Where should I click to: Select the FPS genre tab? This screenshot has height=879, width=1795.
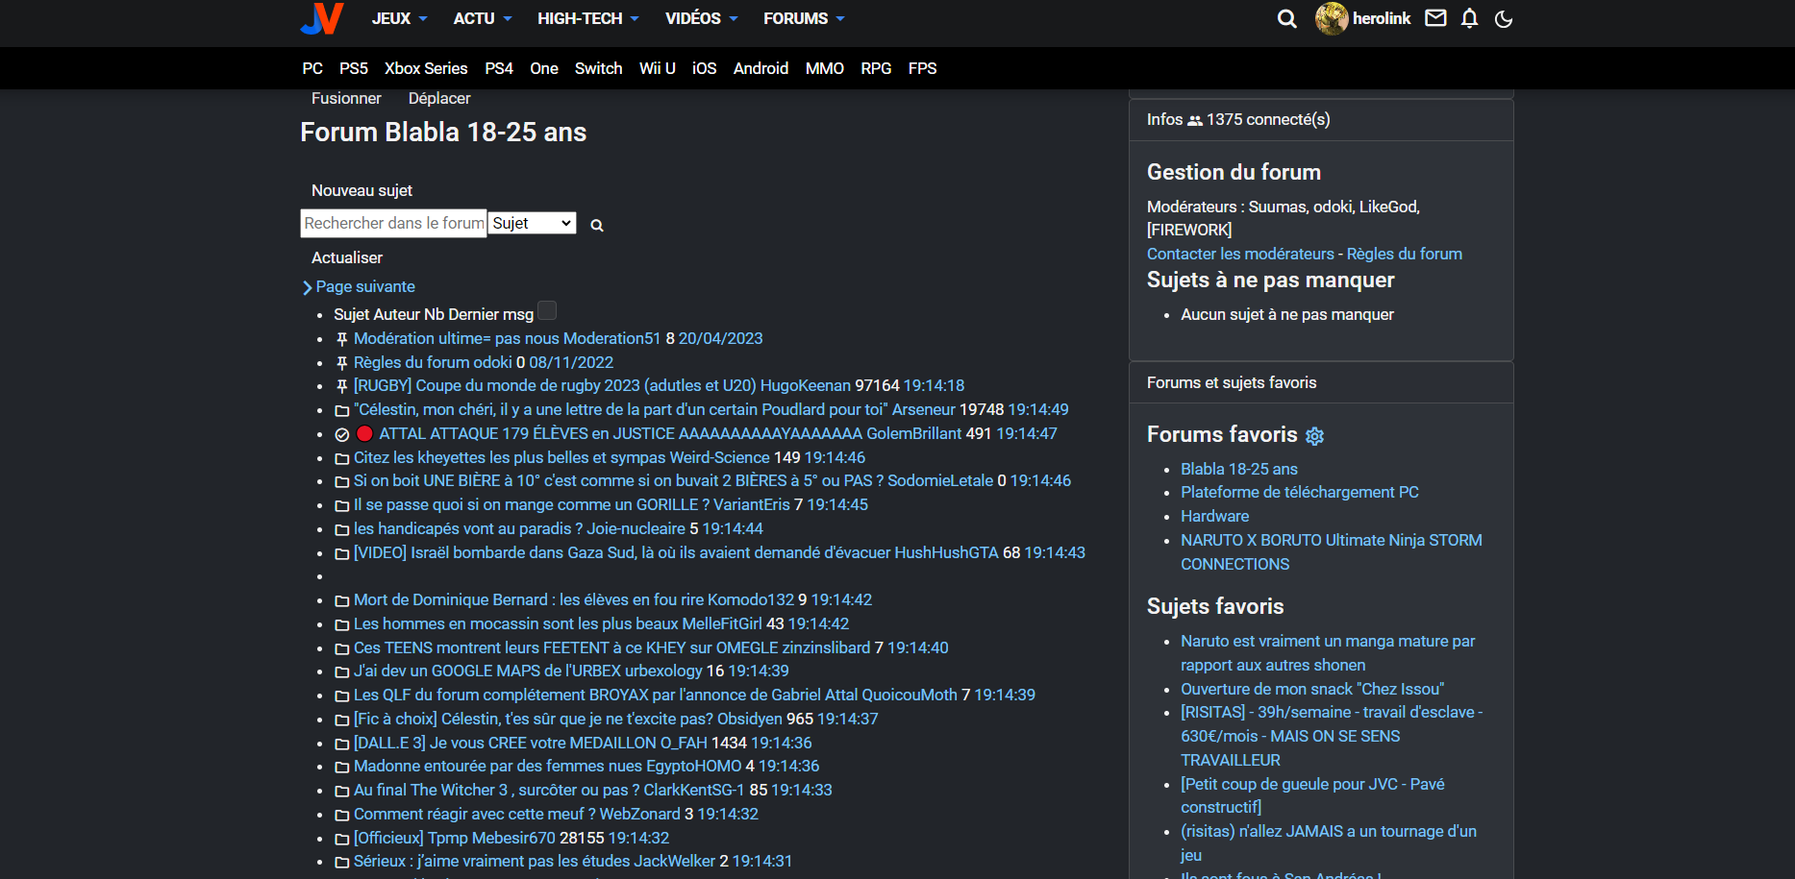tap(922, 68)
